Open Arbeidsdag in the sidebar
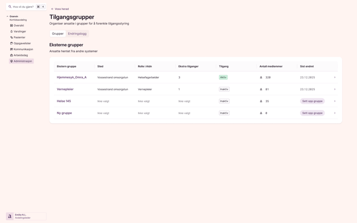The image size is (357, 223). [20, 55]
